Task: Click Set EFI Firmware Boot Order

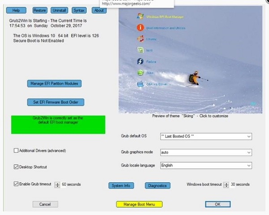Action: coord(56,102)
